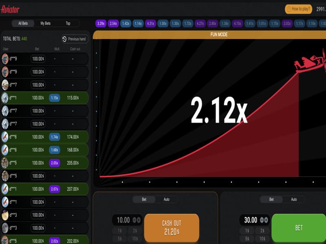Click the avatar in the 202.00$ cash-out row
Viewport: 326px width, 244px height.
pos(5,241)
